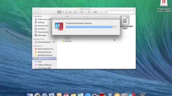Open AirDrop from the sidebar
172x96 pixels.
click(40, 22)
